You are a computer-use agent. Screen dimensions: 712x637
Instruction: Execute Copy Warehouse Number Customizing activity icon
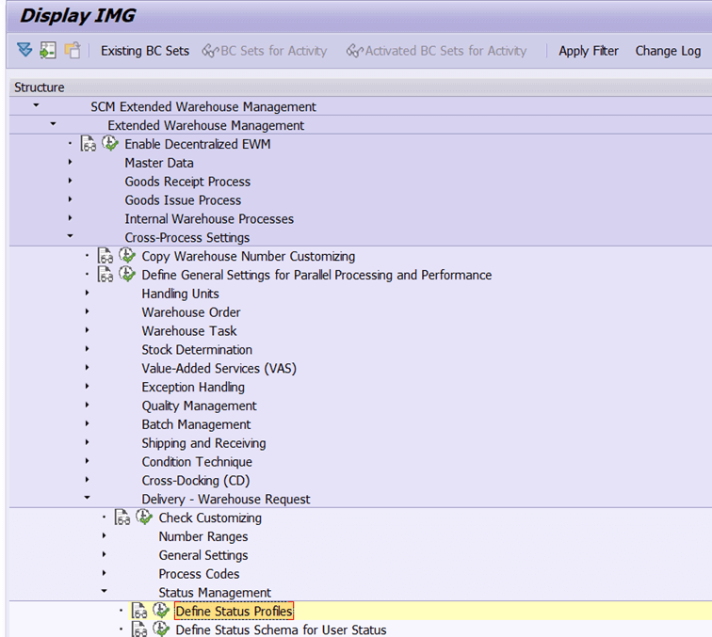tap(127, 256)
